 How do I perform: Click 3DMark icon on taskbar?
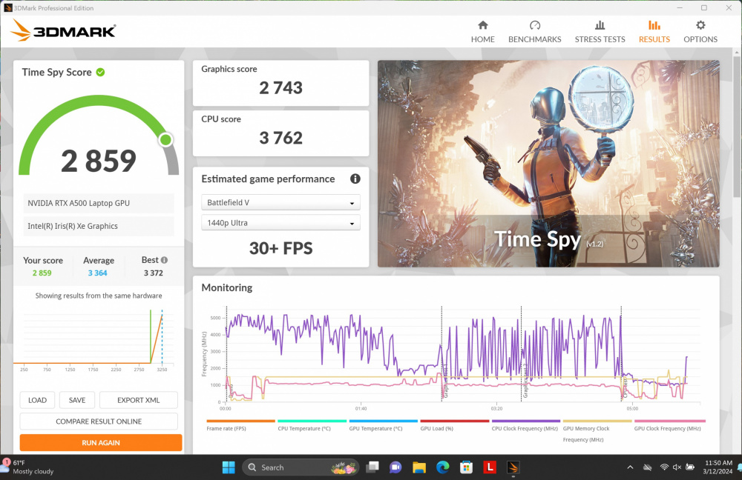click(x=513, y=467)
